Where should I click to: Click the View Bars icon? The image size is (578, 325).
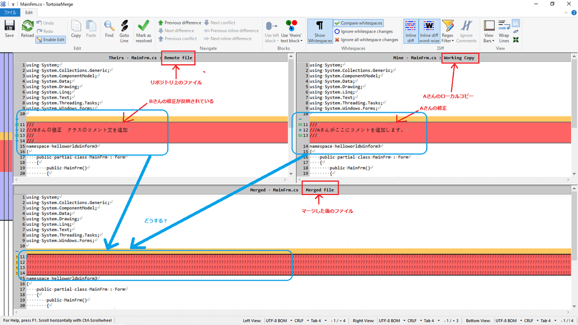pos(489,26)
